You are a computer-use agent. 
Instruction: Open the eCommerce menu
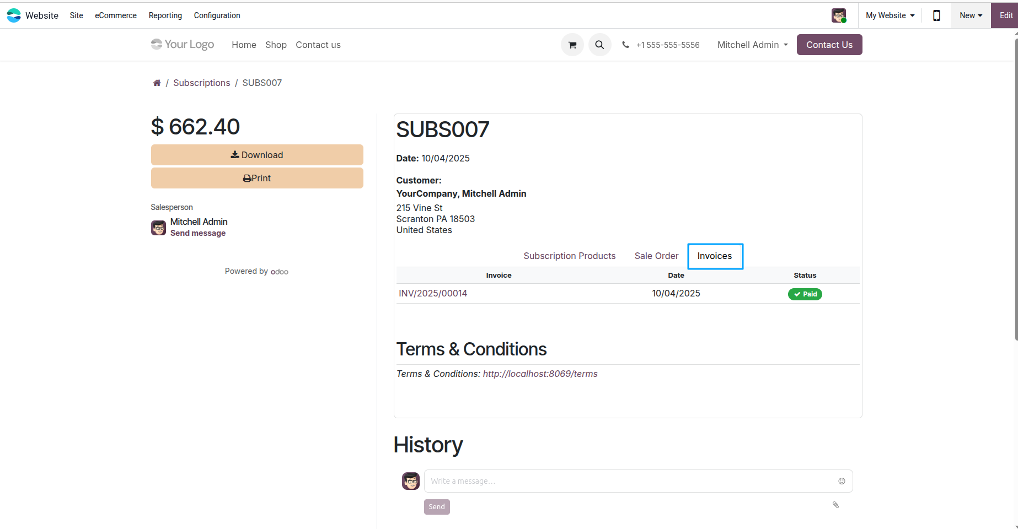point(116,15)
